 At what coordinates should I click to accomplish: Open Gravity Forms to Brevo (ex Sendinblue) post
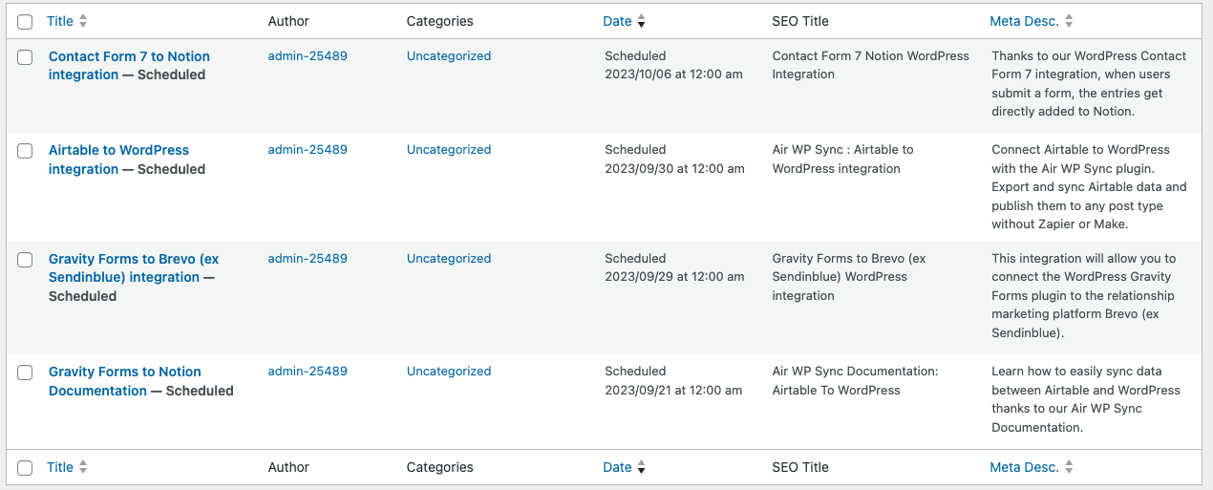[x=134, y=267]
